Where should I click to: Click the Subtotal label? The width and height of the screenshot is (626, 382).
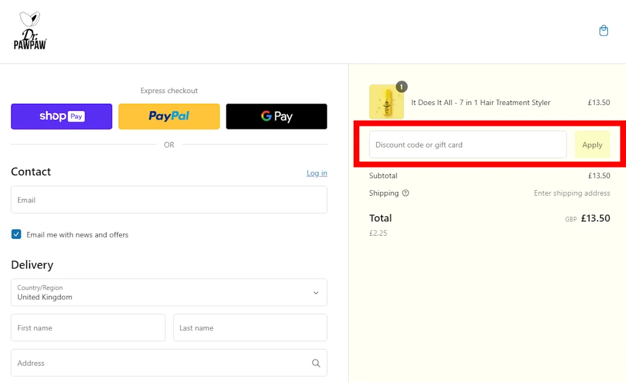click(x=383, y=176)
